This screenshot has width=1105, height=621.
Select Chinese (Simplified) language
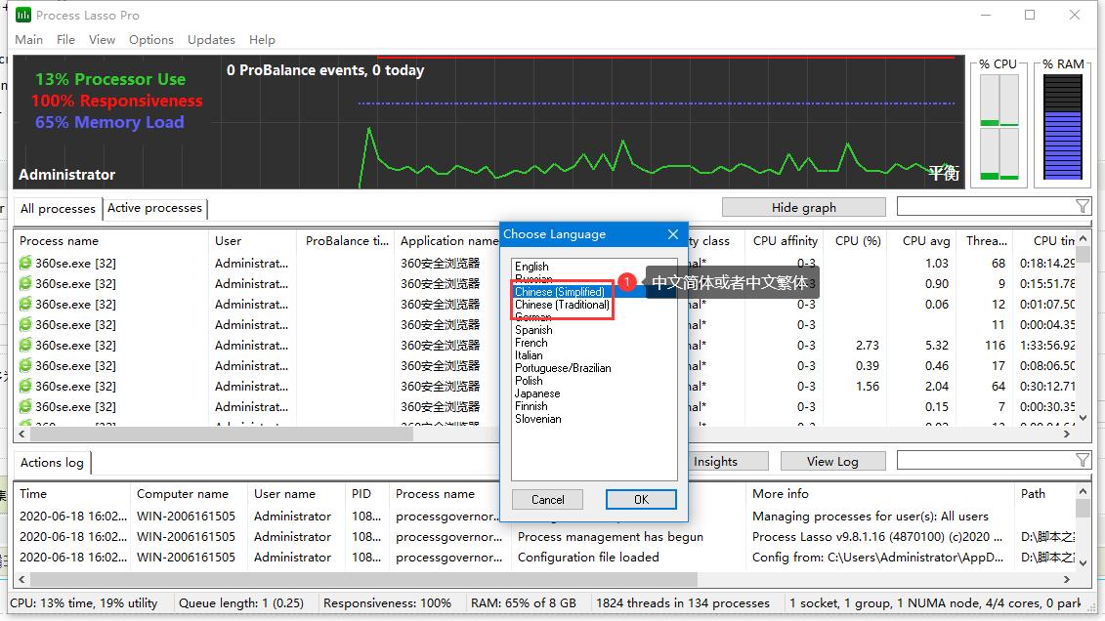click(x=560, y=292)
